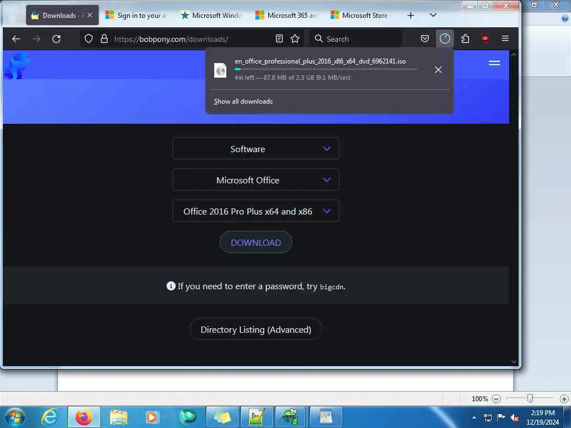Image resolution: width=571 pixels, height=428 pixels.
Task: Open the Firefox application hamburger menu
Action: (x=505, y=38)
